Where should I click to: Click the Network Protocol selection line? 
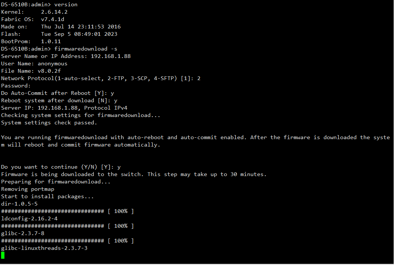coord(101,78)
